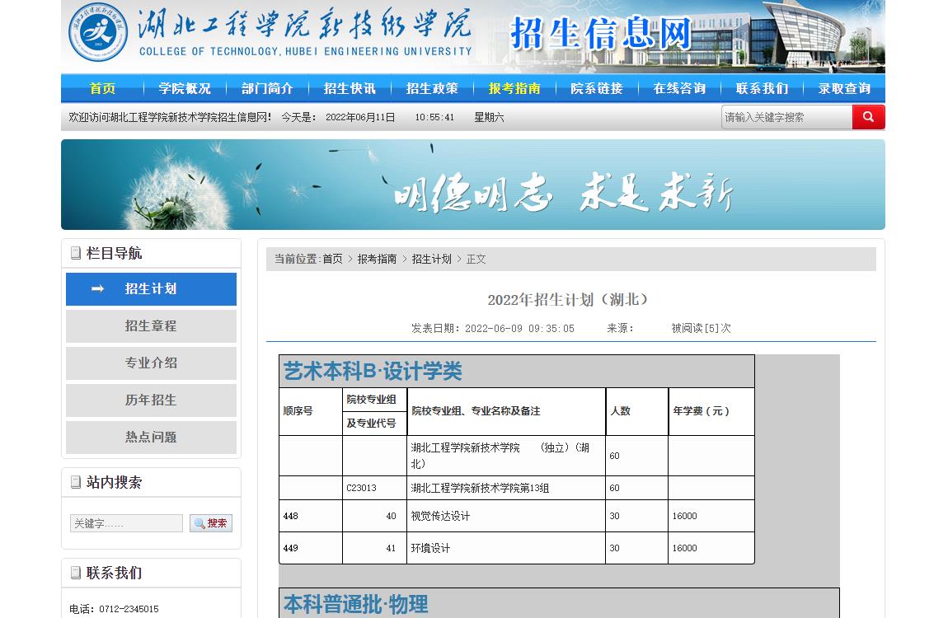The height and width of the screenshot is (618, 948).
Task: Open the 首页 navigation menu
Action: click(x=102, y=89)
